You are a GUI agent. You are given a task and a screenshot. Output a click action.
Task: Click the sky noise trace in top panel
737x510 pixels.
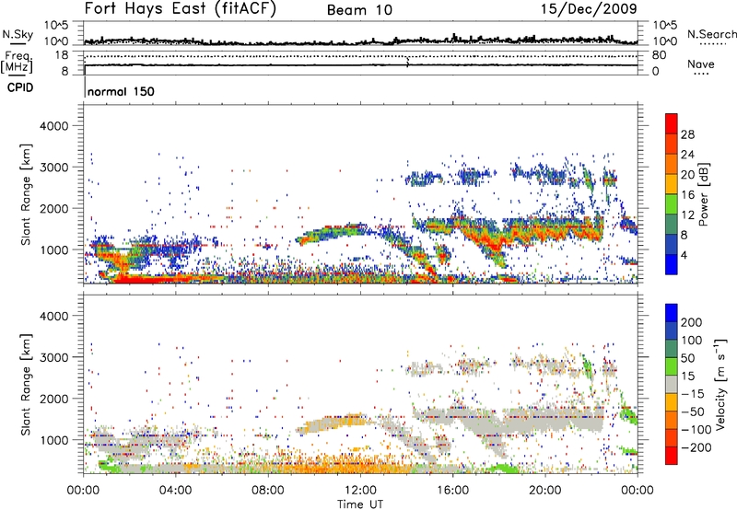[361, 41]
